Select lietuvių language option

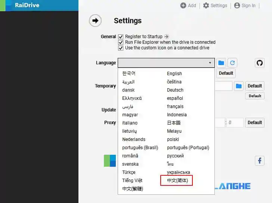[129, 131]
